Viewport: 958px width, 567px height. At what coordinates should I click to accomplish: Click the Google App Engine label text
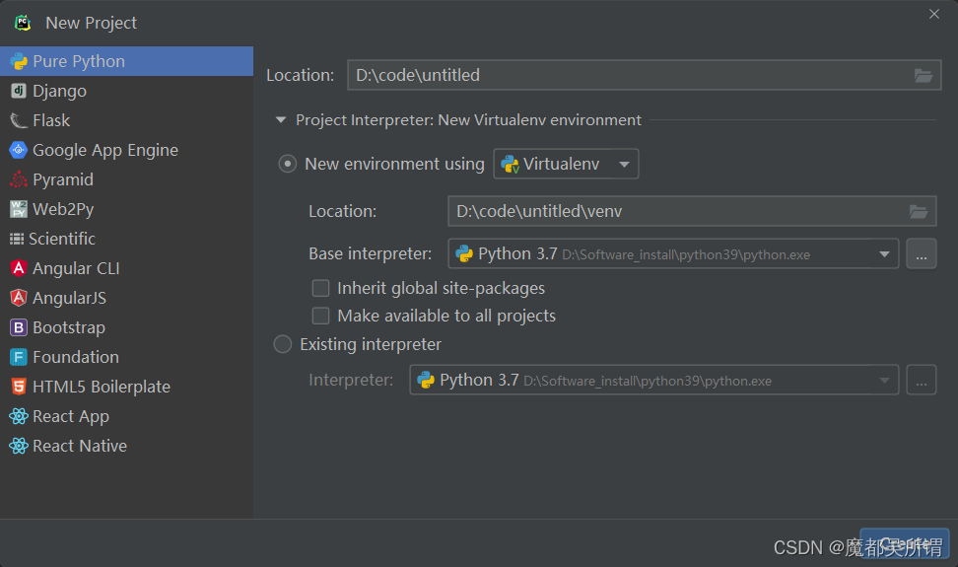point(105,150)
